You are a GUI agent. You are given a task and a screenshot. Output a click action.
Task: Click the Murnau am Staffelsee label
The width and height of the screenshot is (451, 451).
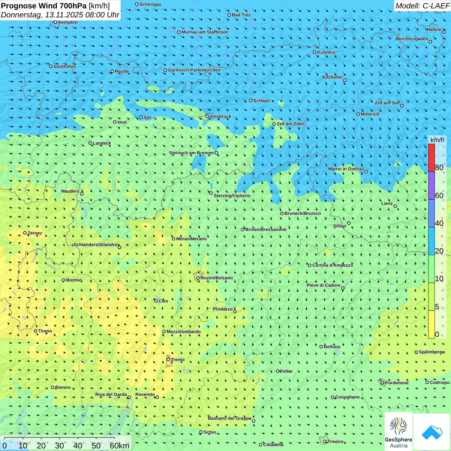(205, 32)
